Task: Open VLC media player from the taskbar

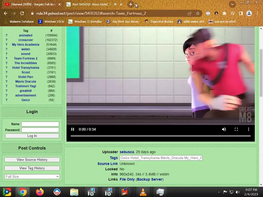Action: tap(143, 192)
